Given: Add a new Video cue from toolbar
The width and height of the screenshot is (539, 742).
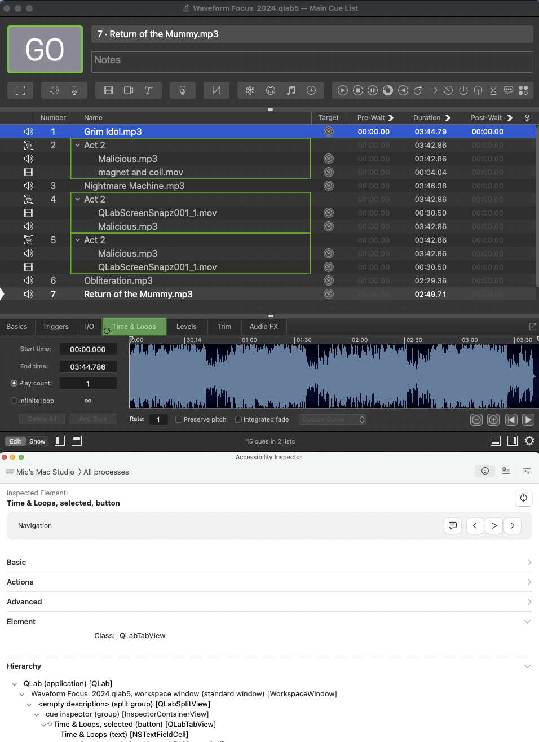Looking at the screenshot, I should point(108,90).
